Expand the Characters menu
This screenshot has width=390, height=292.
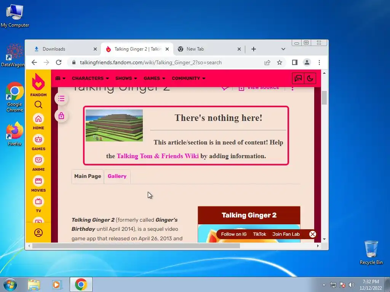pos(90,78)
